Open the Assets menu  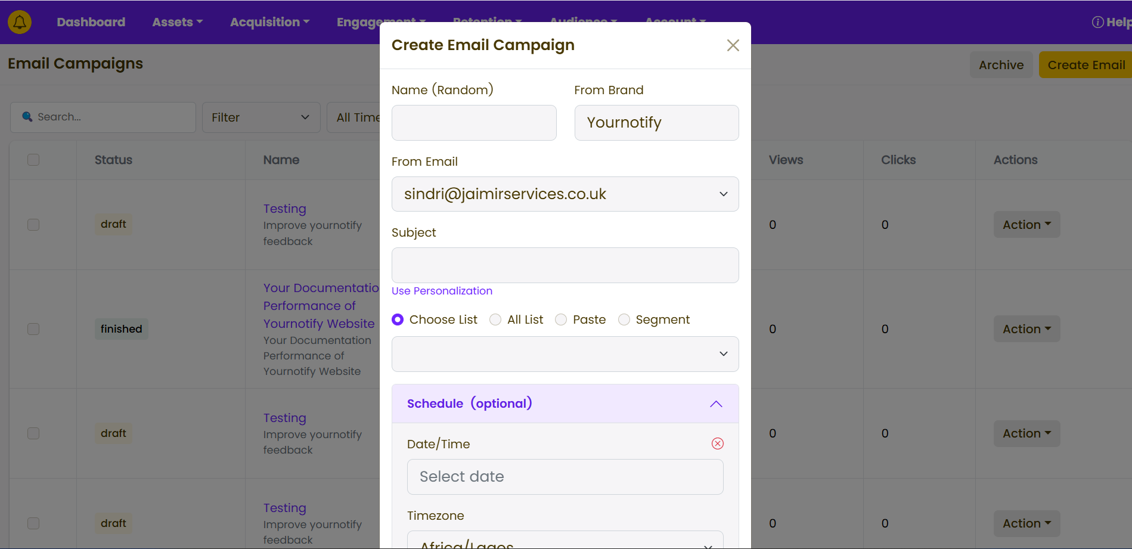pyautogui.click(x=177, y=22)
